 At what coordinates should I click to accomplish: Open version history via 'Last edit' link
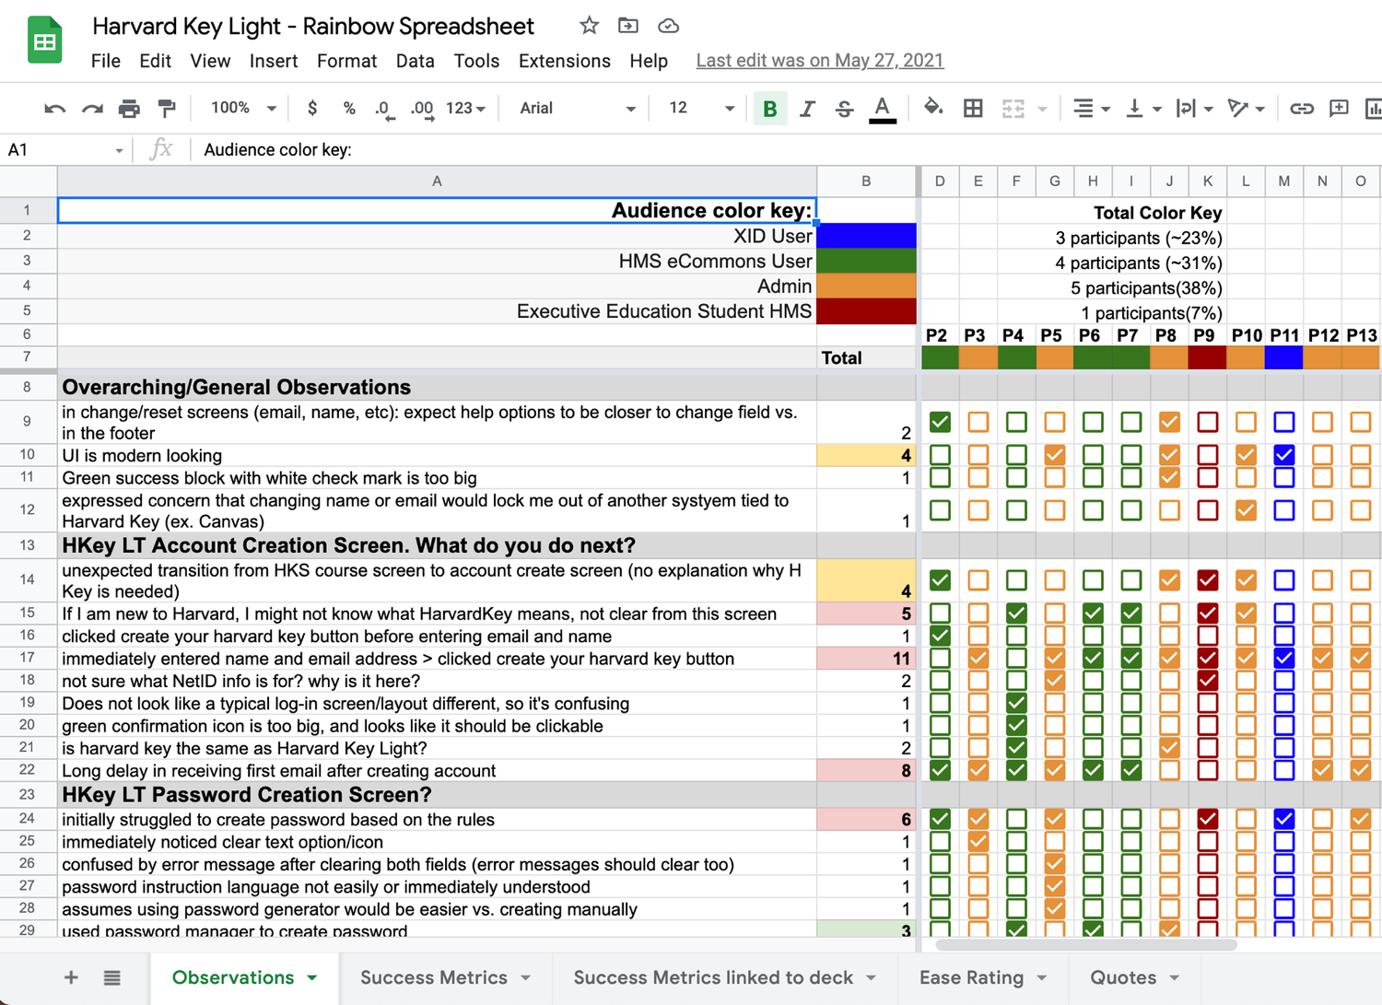pyautogui.click(x=819, y=60)
